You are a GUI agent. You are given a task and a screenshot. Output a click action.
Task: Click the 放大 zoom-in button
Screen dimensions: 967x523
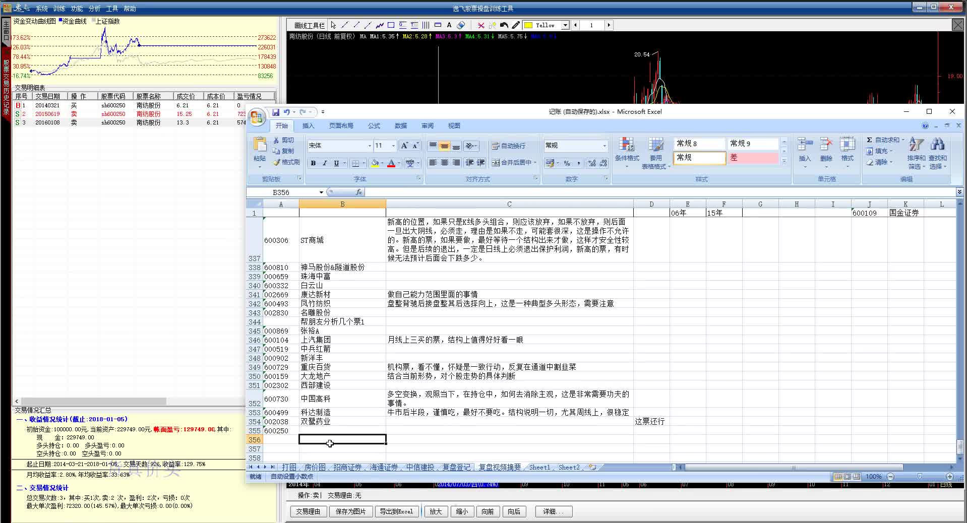click(x=436, y=511)
